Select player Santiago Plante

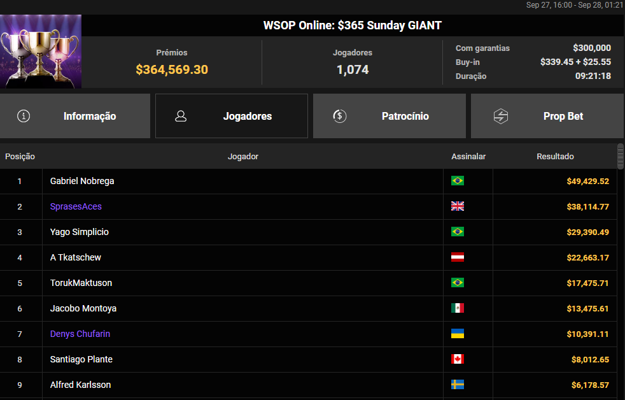click(x=81, y=360)
